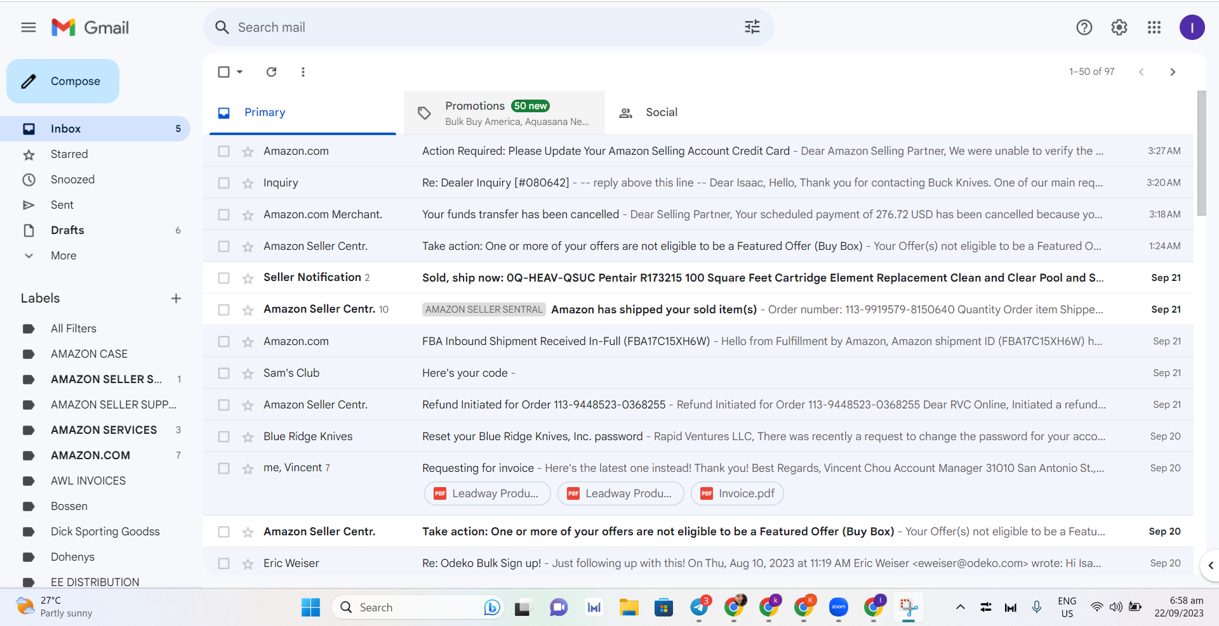The height and width of the screenshot is (626, 1219).
Task: Star the Inquiry email
Action: [x=248, y=183]
